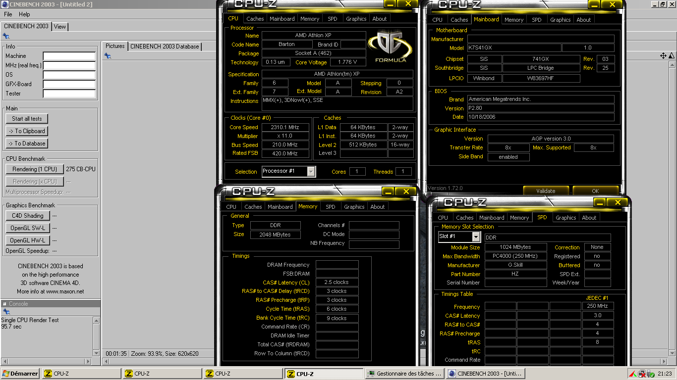The width and height of the screenshot is (677, 380).
Task: Run the OpenGL HW-L test
Action: (28, 240)
